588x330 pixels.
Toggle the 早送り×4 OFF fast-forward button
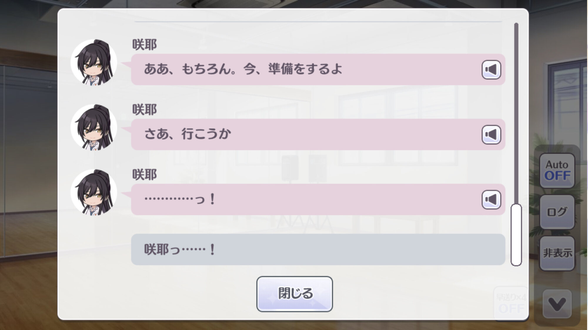511,303
